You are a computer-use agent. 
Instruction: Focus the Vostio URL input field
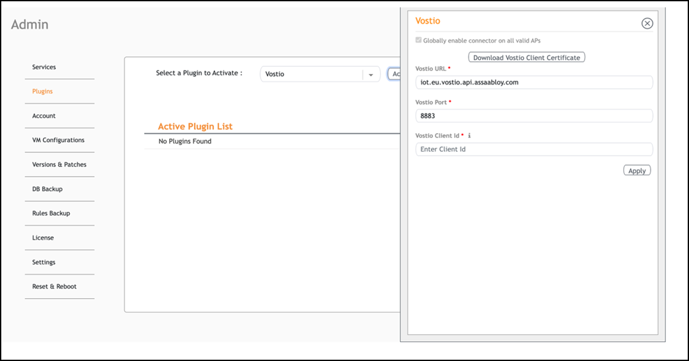pos(534,82)
